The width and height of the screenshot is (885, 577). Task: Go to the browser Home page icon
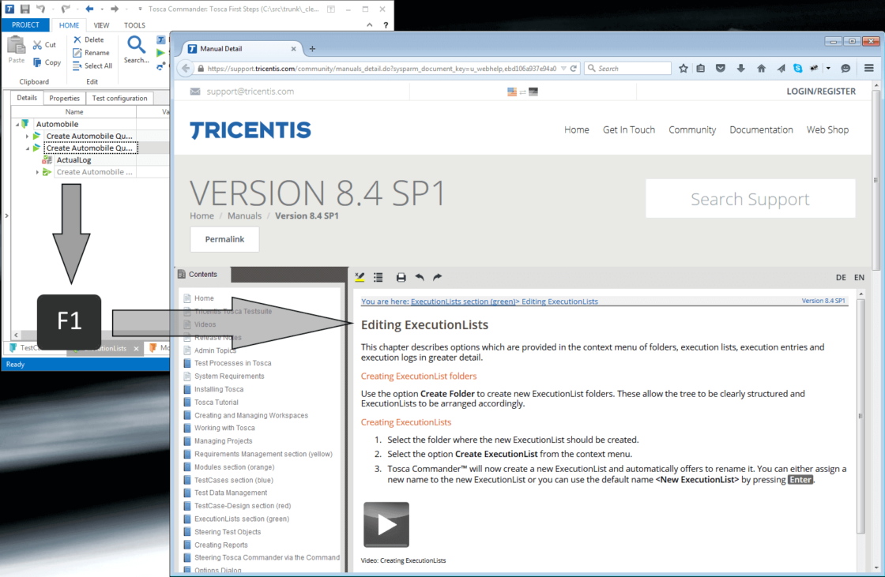(x=762, y=69)
